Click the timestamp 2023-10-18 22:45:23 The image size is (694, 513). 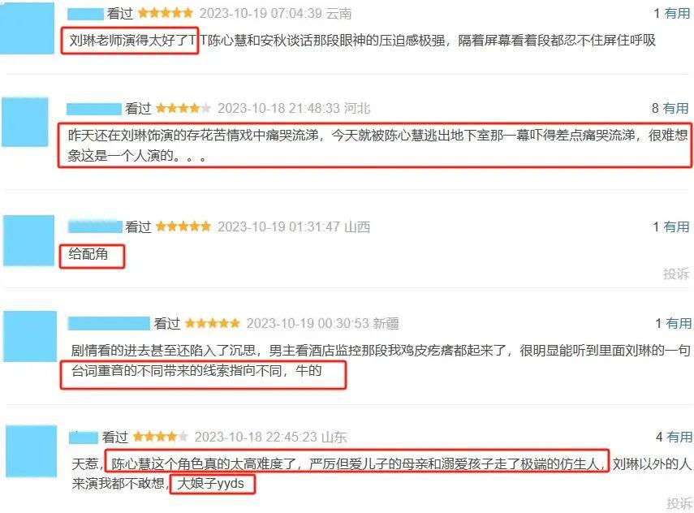[x=256, y=437]
